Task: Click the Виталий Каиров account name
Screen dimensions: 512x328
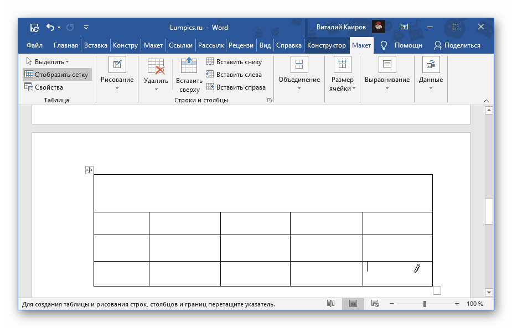Action: pos(341,27)
